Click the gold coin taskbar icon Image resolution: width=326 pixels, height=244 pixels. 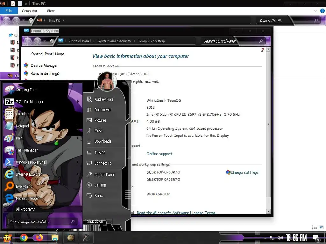[71, 238]
